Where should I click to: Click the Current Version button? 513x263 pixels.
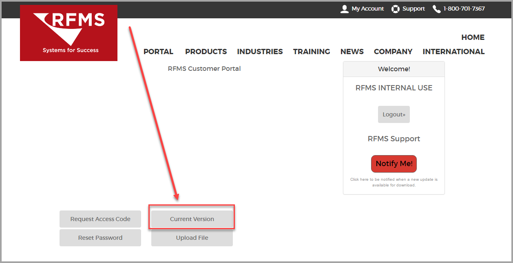tap(192, 219)
